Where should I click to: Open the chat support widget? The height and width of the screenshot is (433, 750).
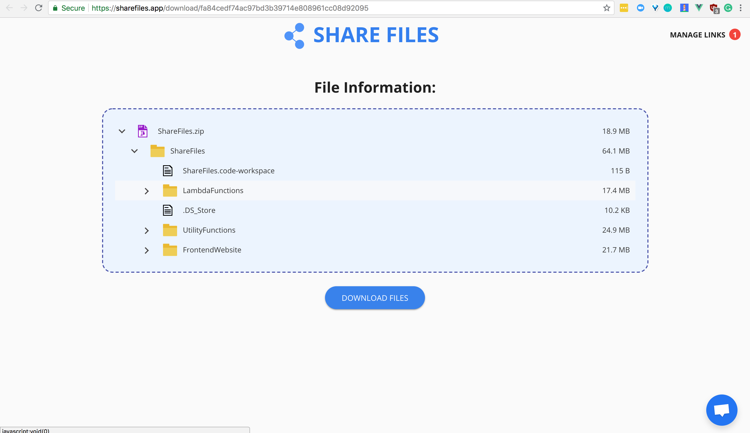(x=721, y=410)
